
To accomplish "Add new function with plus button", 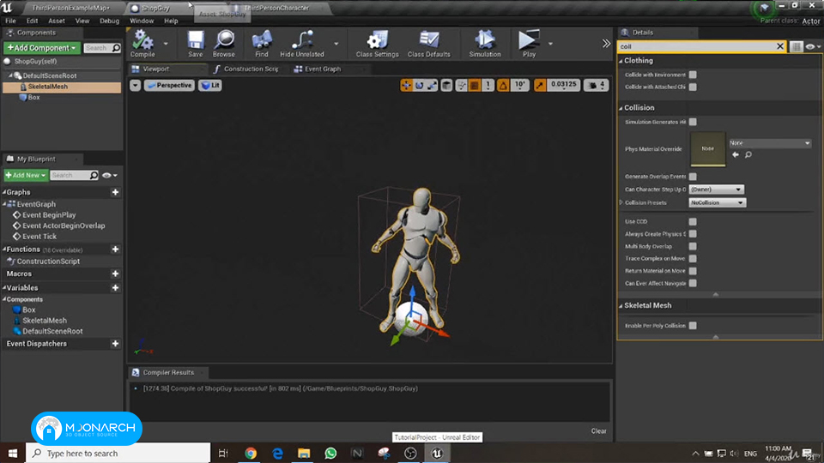I will (115, 250).
